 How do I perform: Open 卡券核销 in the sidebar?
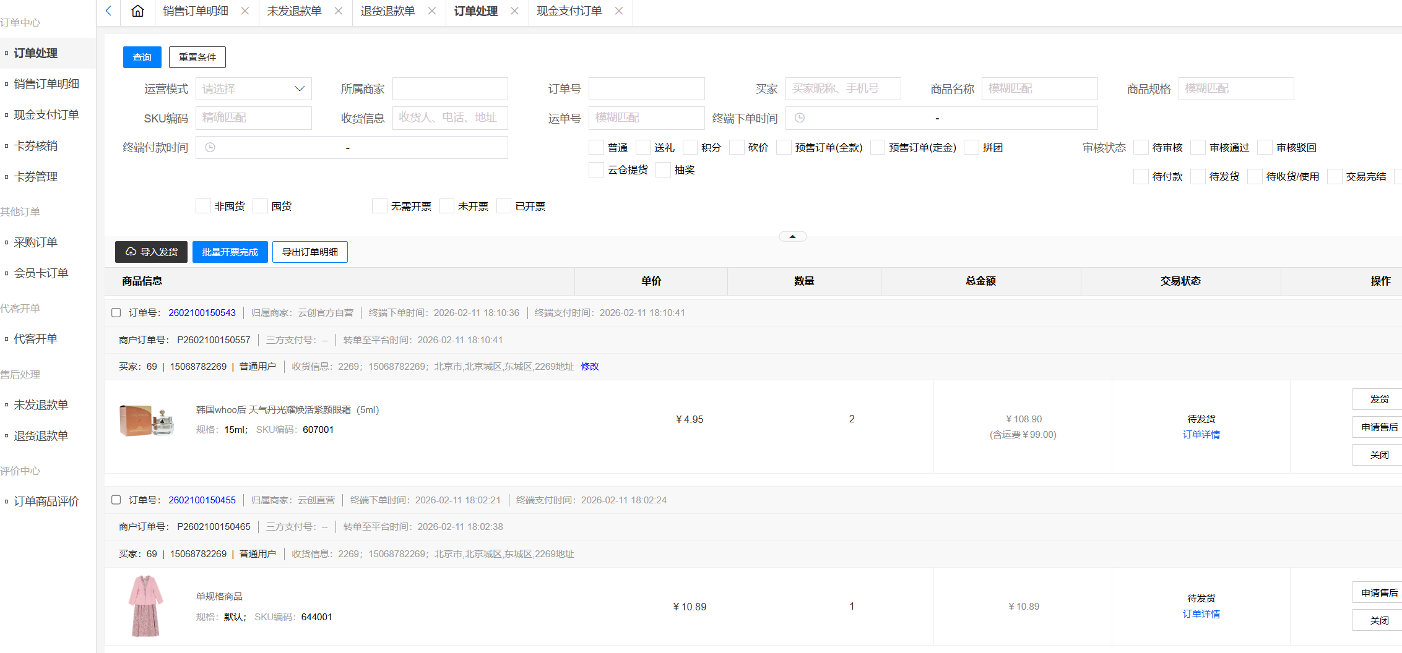(36, 146)
